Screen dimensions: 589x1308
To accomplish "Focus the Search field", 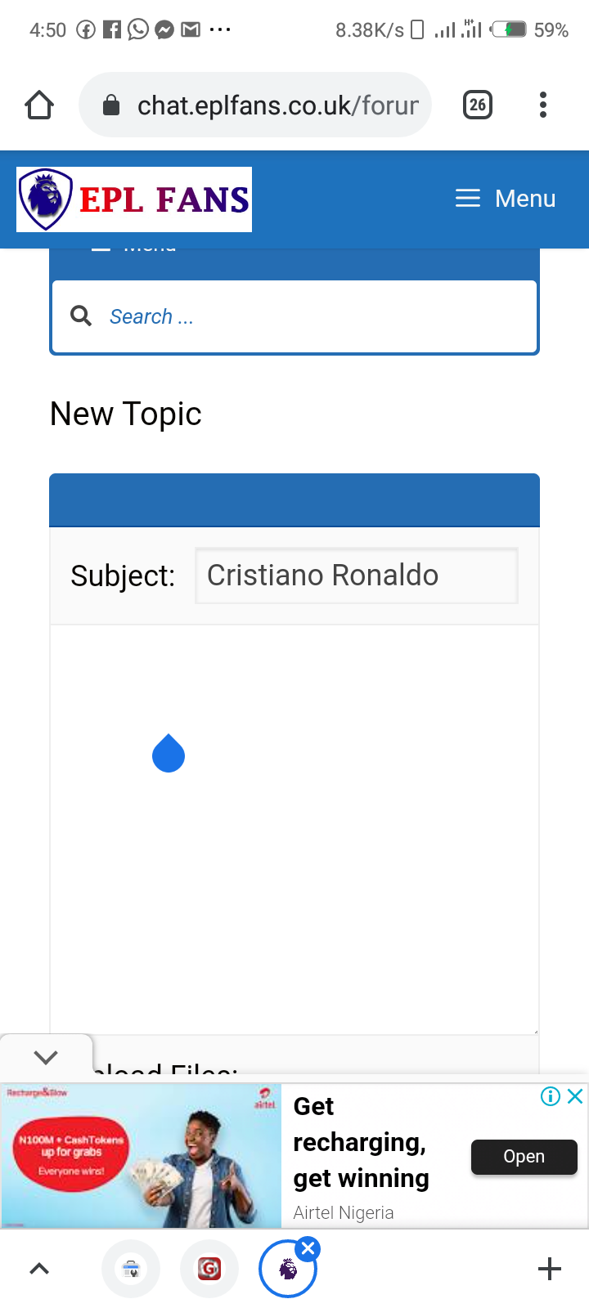I will click(x=294, y=317).
